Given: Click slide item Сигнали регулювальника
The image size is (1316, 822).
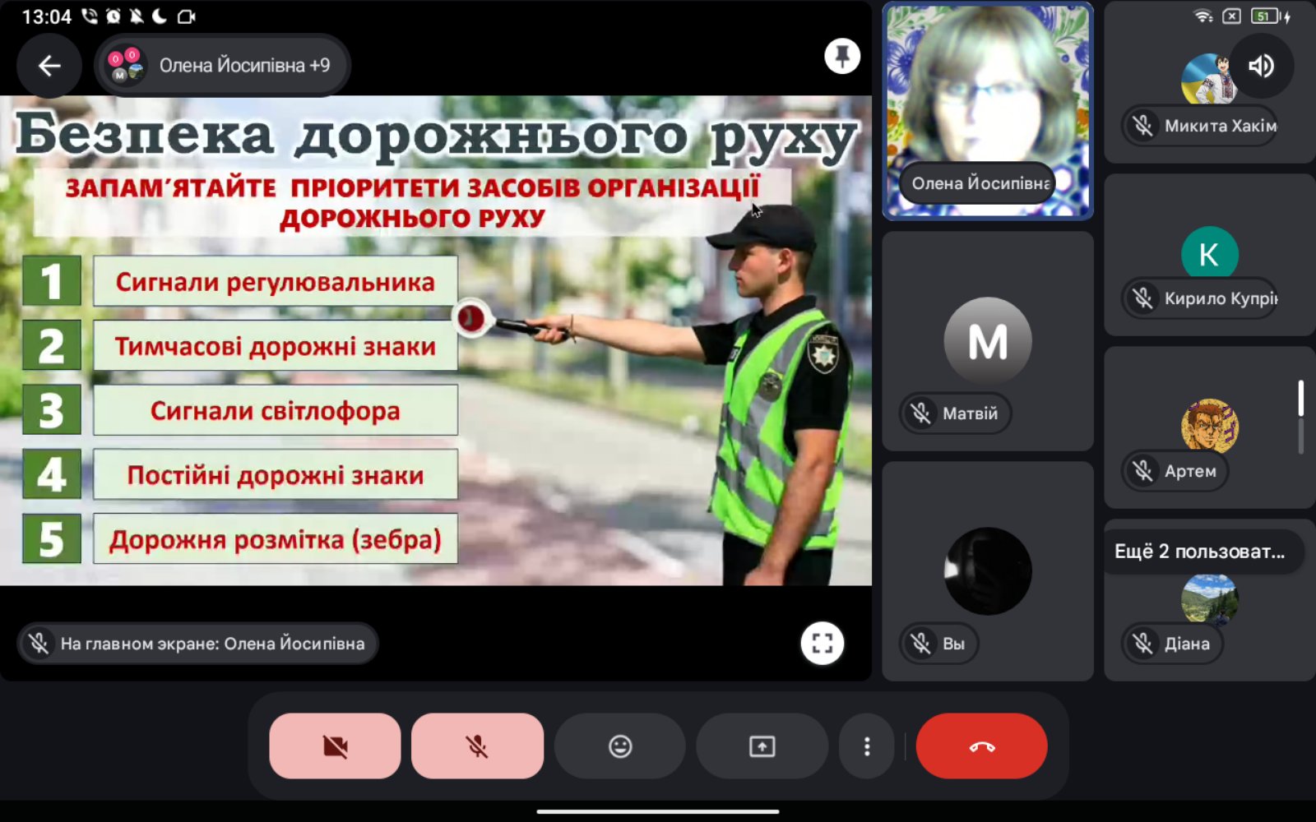Looking at the screenshot, I should click(275, 282).
